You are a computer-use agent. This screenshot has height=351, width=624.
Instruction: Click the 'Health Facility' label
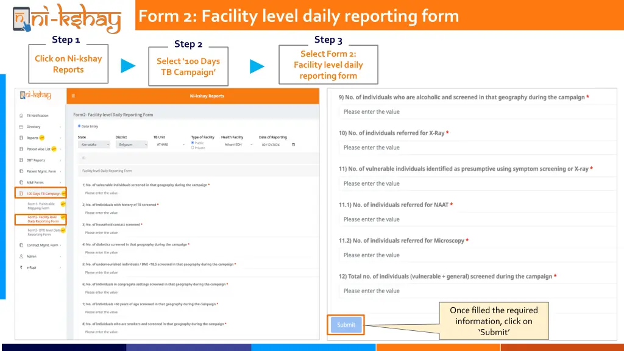[x=232, y=137]
